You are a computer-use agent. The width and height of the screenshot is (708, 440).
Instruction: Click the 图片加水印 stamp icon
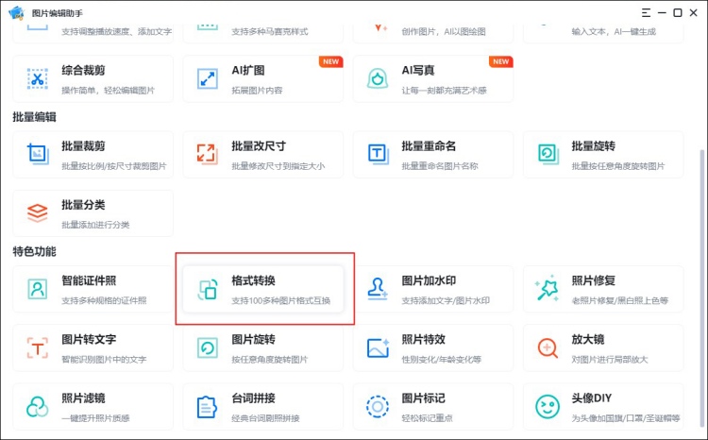378,289
